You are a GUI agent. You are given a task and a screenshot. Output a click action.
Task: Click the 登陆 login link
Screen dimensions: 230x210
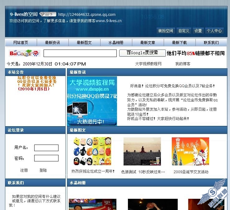point(43,170)
